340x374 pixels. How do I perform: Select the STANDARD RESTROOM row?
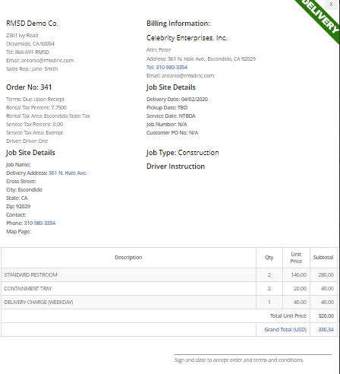pyautogui.click(x=169, y=274)
